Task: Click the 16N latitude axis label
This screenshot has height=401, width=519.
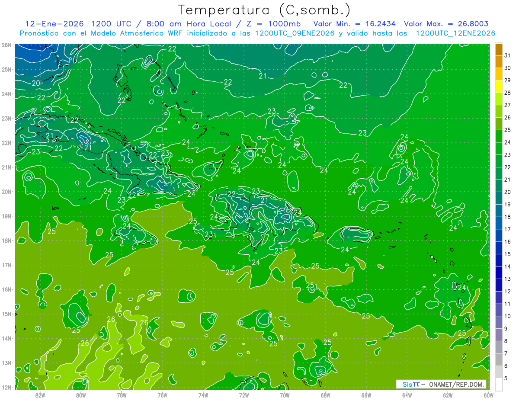Action: [6, 289]
